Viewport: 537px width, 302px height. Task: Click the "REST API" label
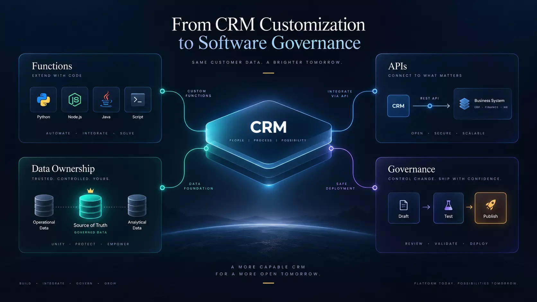coord(429,98)
